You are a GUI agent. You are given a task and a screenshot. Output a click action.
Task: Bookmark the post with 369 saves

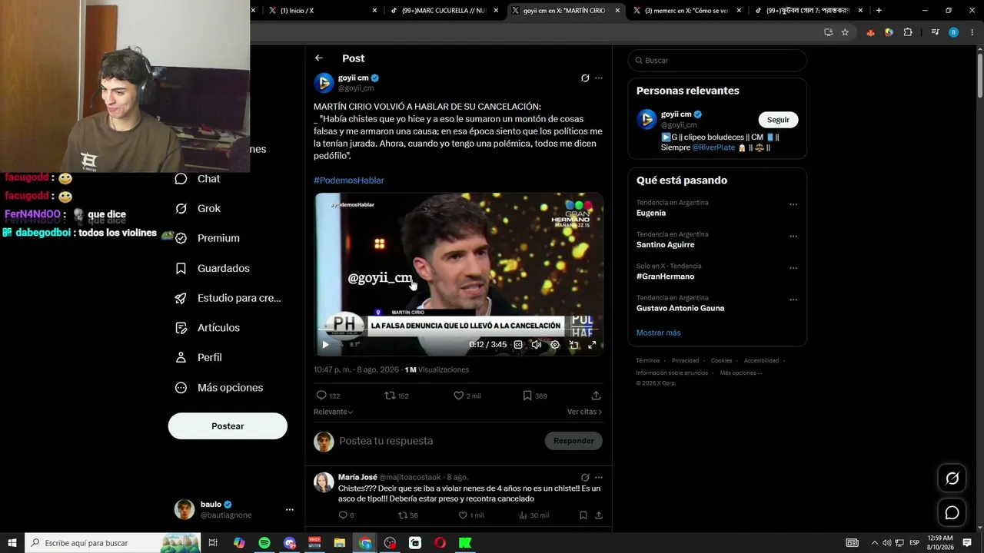[527, 396]
